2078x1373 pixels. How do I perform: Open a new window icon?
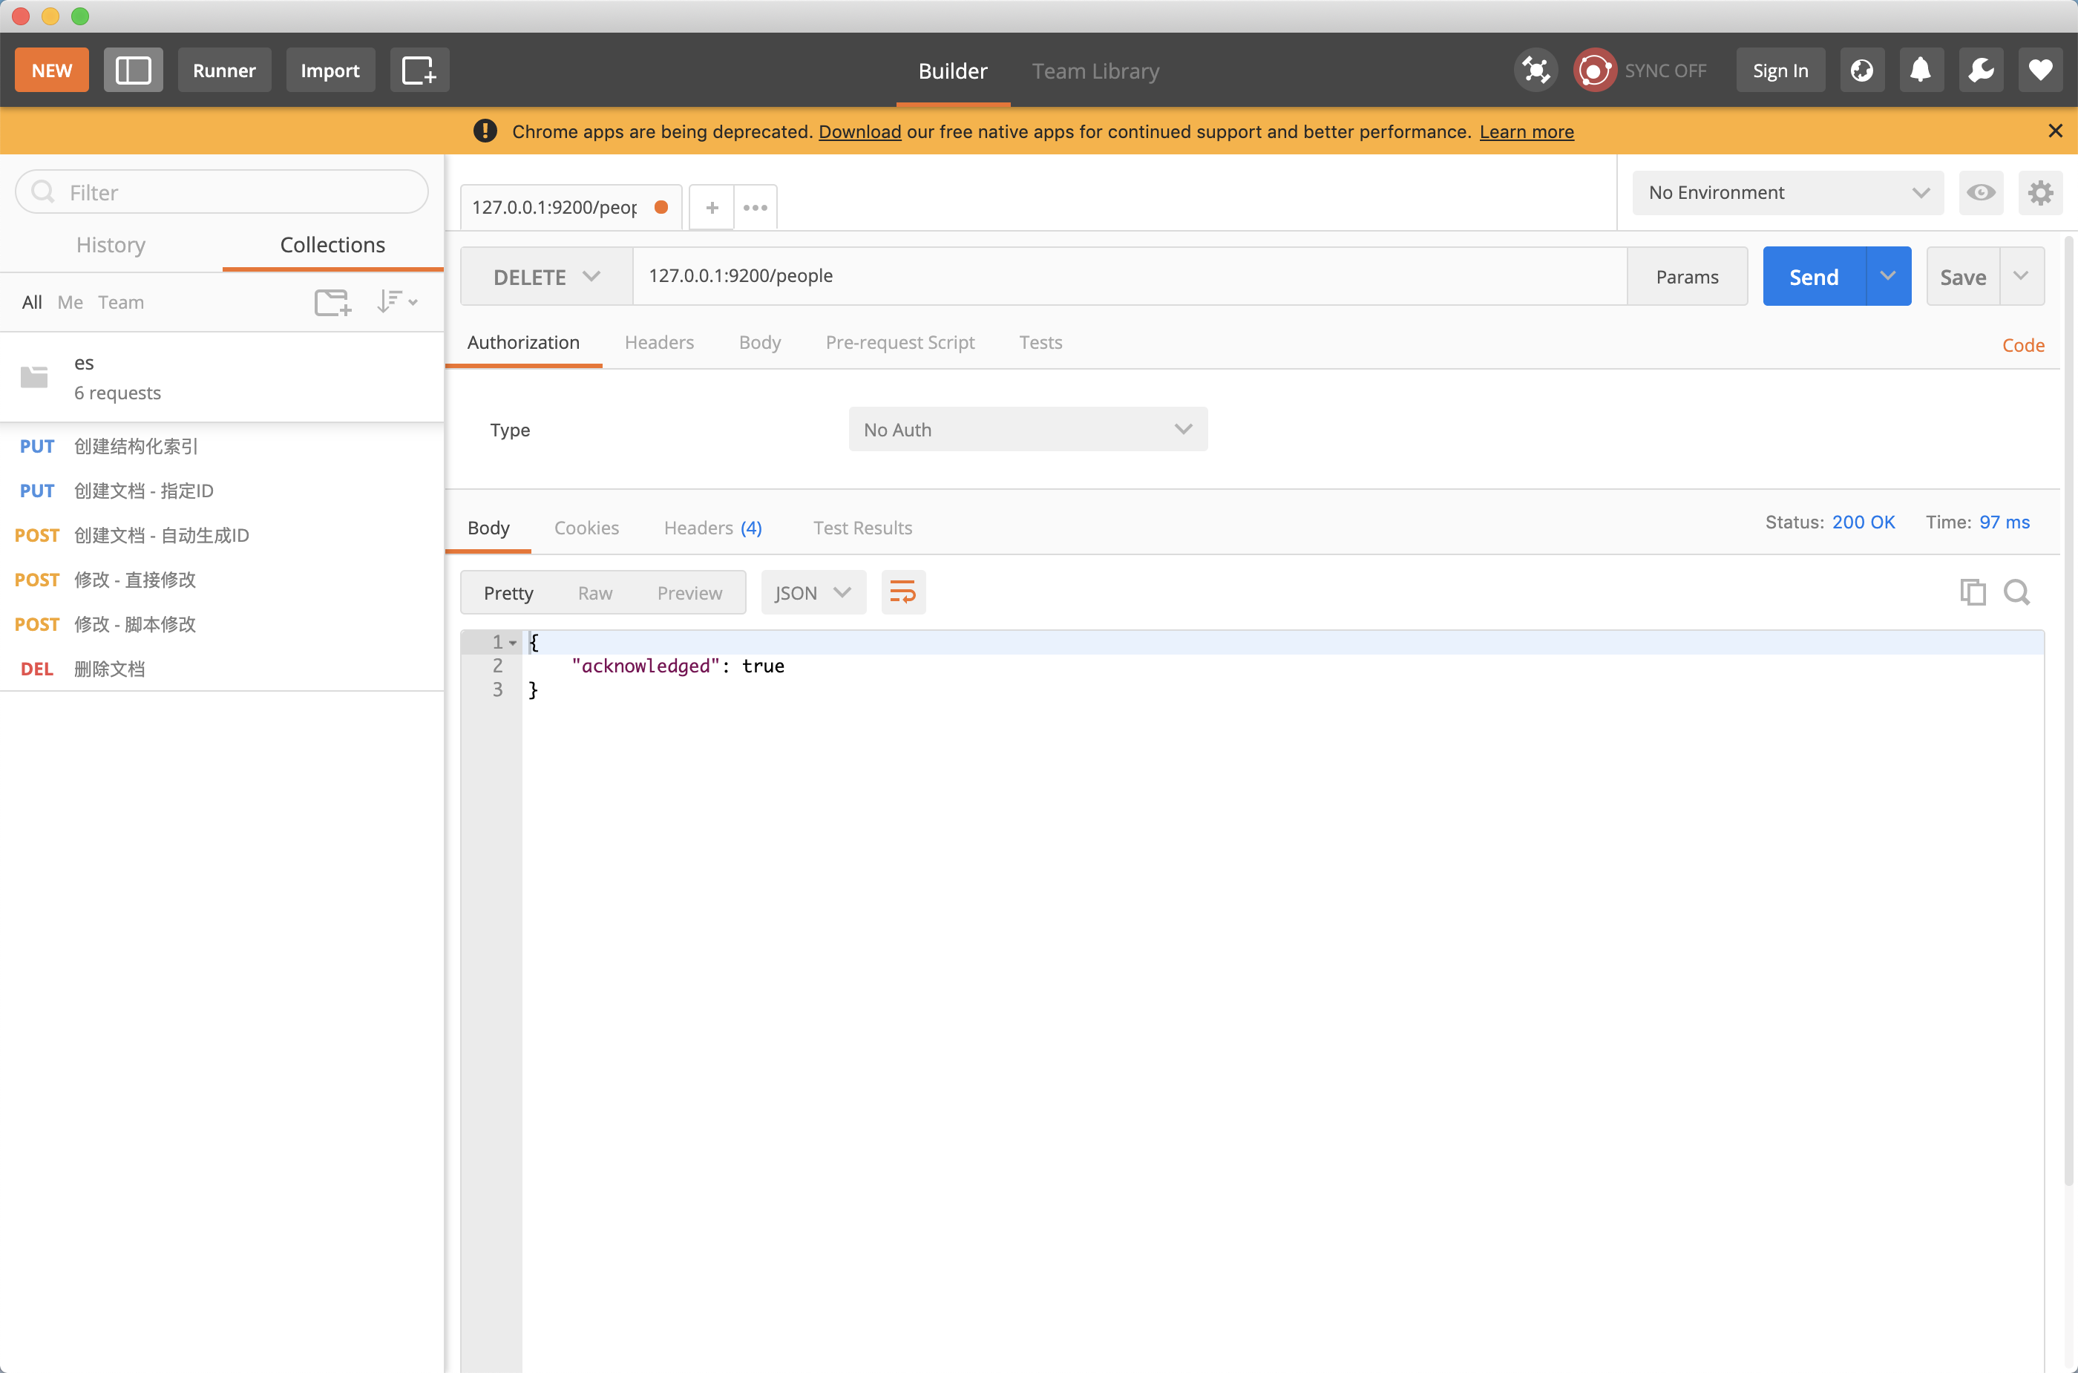pyautogui.click(x=419, y=70)
